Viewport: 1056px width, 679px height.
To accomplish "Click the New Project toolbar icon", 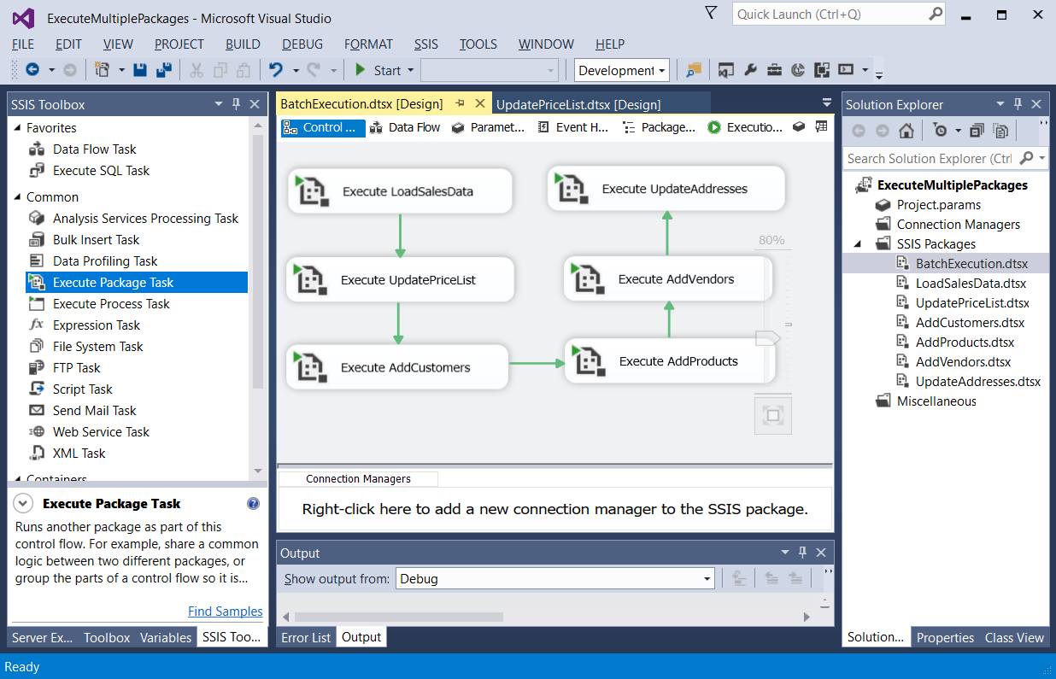I will 103,70.
